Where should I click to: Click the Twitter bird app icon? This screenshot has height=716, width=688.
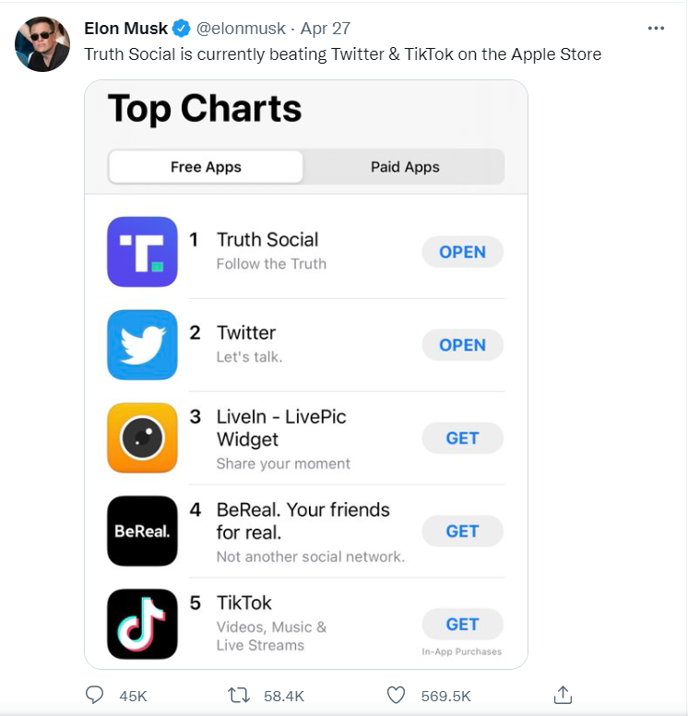coord(142,345)
